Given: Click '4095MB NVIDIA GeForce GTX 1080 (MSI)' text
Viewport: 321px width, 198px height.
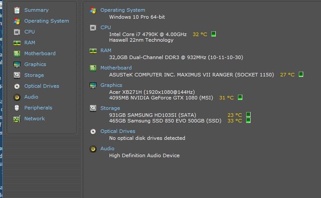Looking at the screenshot, I should (161, 98).
